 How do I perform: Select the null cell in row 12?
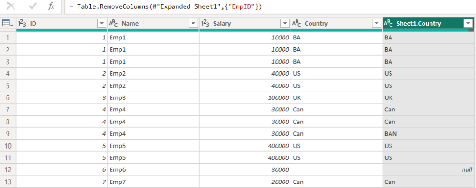[428, 170]
